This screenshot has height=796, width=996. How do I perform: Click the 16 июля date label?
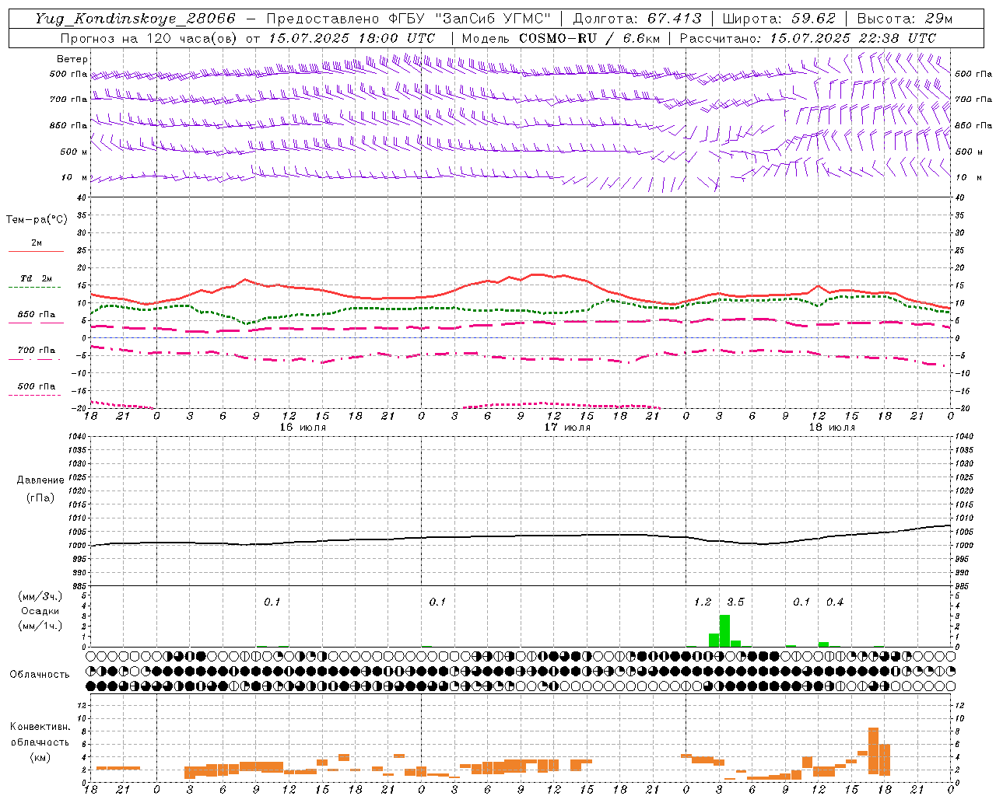[303, 428]
